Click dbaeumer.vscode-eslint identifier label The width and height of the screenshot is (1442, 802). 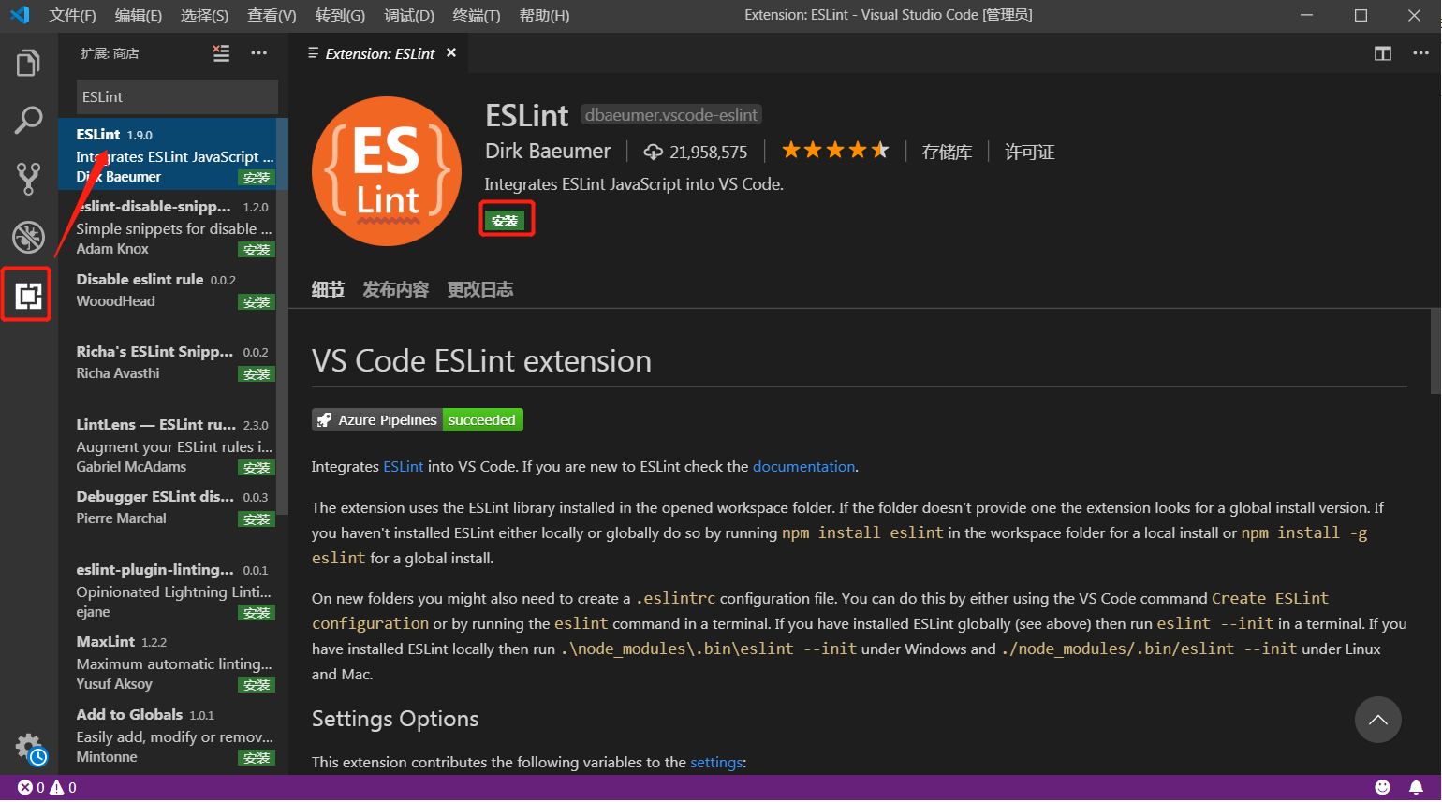click(x=671, y=114)
